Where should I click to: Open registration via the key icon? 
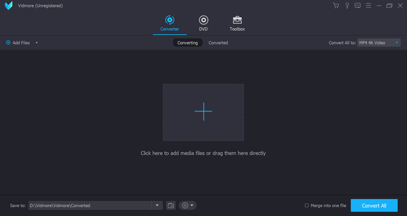tap(347, 6)
